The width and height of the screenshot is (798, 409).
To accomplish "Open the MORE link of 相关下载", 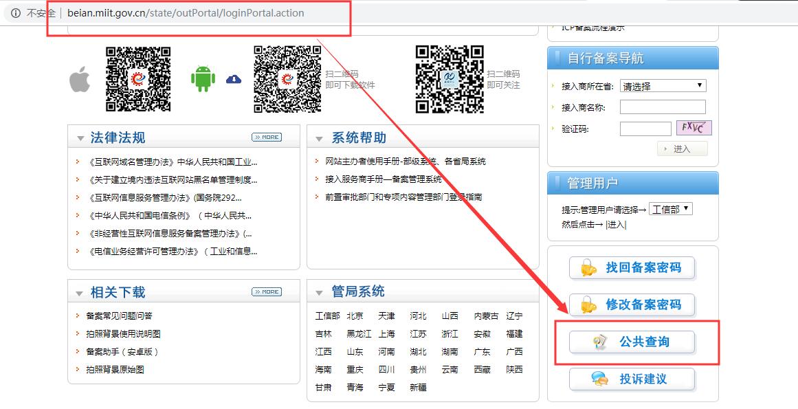I will pos(266,291).
